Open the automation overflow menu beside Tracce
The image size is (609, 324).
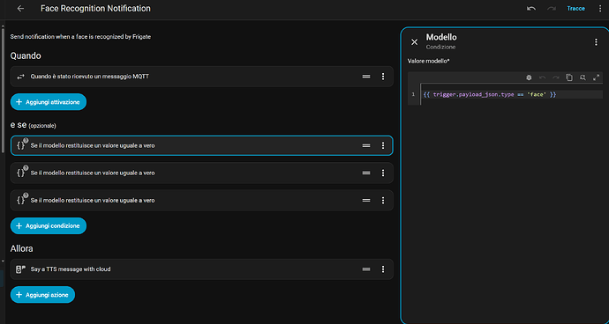pyautogui.click(x=599, y=9)
